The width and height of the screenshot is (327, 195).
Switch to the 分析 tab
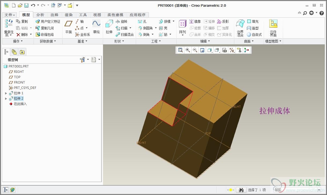coord(40,15)
